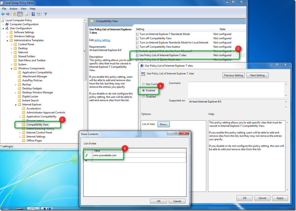
Task: Open Help via the blue question icon
Action: pos(33,14)
